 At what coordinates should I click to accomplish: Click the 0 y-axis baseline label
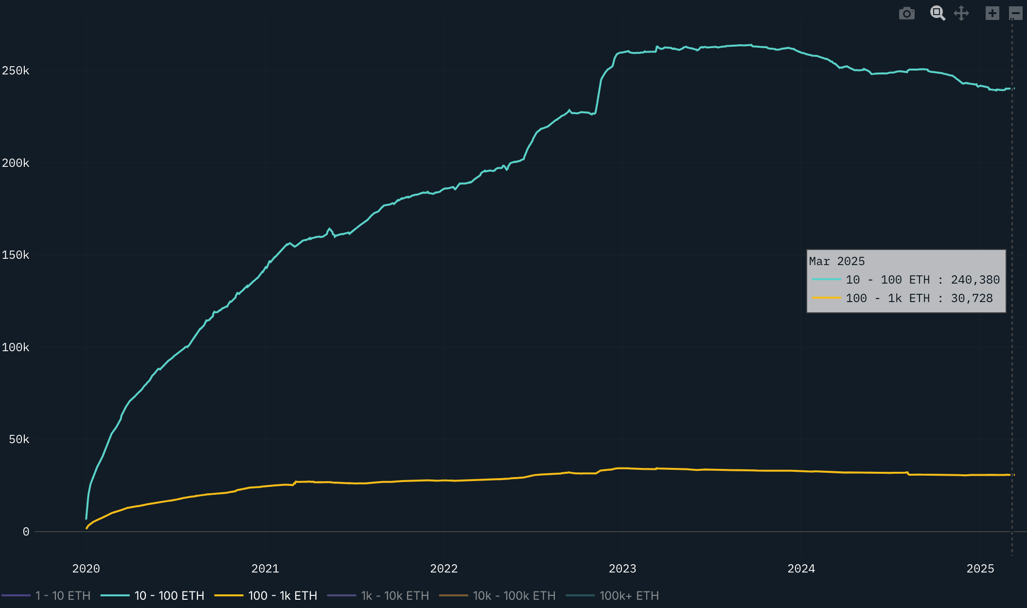(26, 532)
